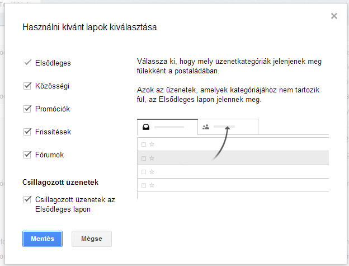Uncheck the Közösségi checkbox

coord(27,86)
